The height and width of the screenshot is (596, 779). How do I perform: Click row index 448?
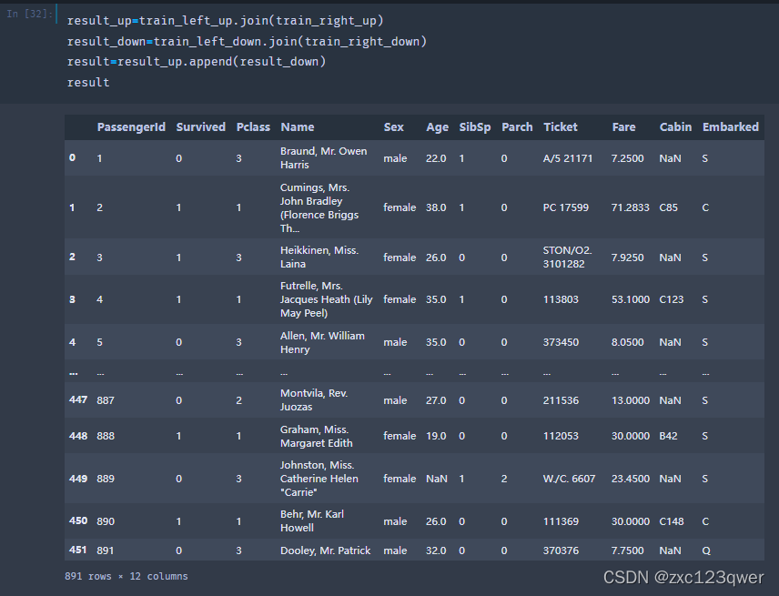click(x=78, y=436)
